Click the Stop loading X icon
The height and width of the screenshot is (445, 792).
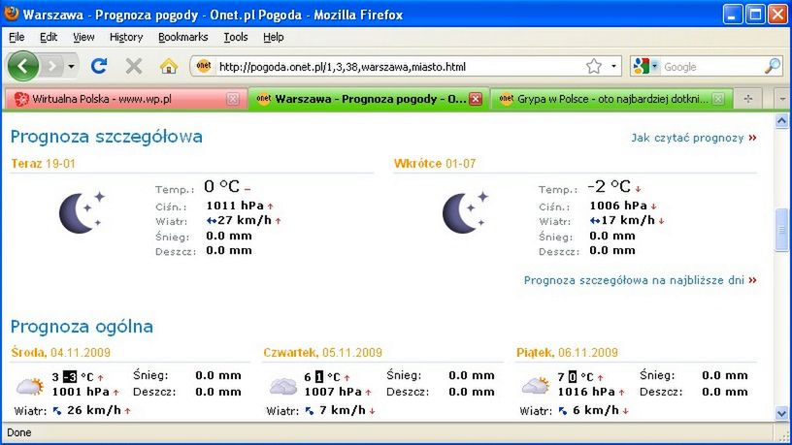(134, 66)
